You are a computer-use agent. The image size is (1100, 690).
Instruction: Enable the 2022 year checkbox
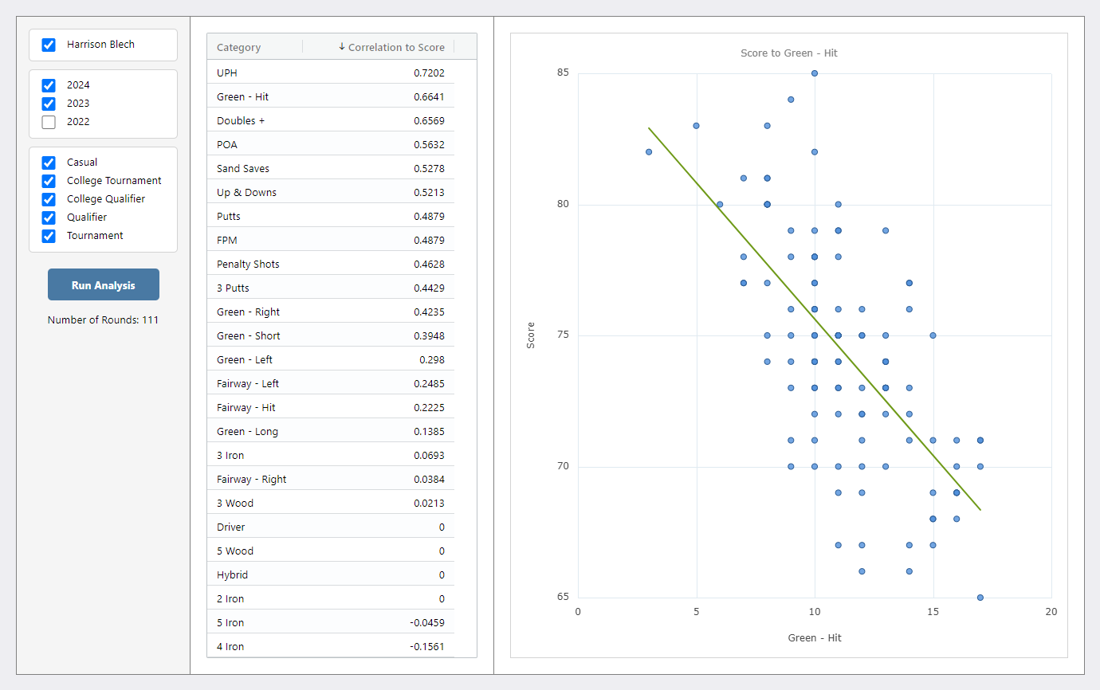coord(49,122)
